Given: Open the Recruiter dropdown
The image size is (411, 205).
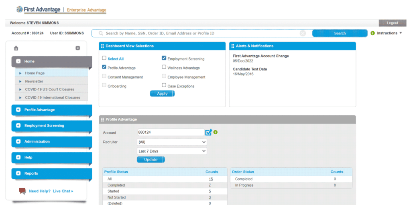Looking at the screenshot, I should 172,142.
